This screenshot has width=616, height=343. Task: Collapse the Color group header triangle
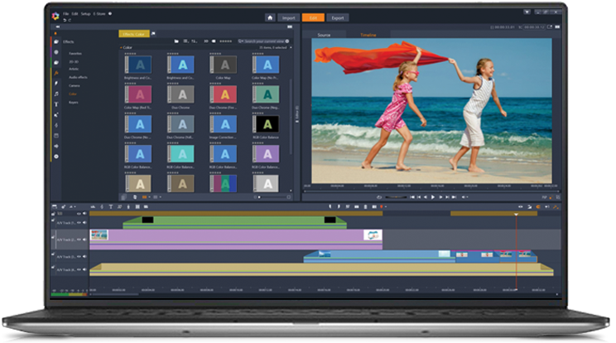121,47
